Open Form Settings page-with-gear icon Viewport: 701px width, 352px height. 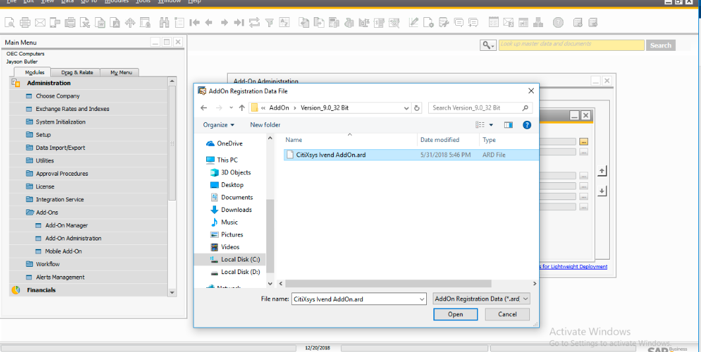[429, 22]
